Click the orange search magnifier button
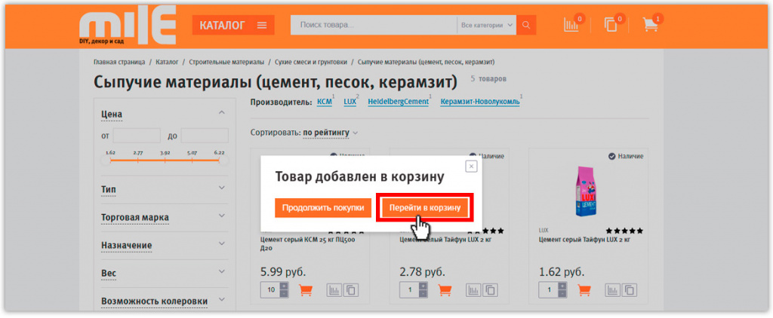 (526, 25)
